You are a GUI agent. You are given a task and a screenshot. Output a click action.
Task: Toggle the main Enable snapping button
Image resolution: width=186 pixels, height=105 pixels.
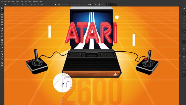click(184, 8)
